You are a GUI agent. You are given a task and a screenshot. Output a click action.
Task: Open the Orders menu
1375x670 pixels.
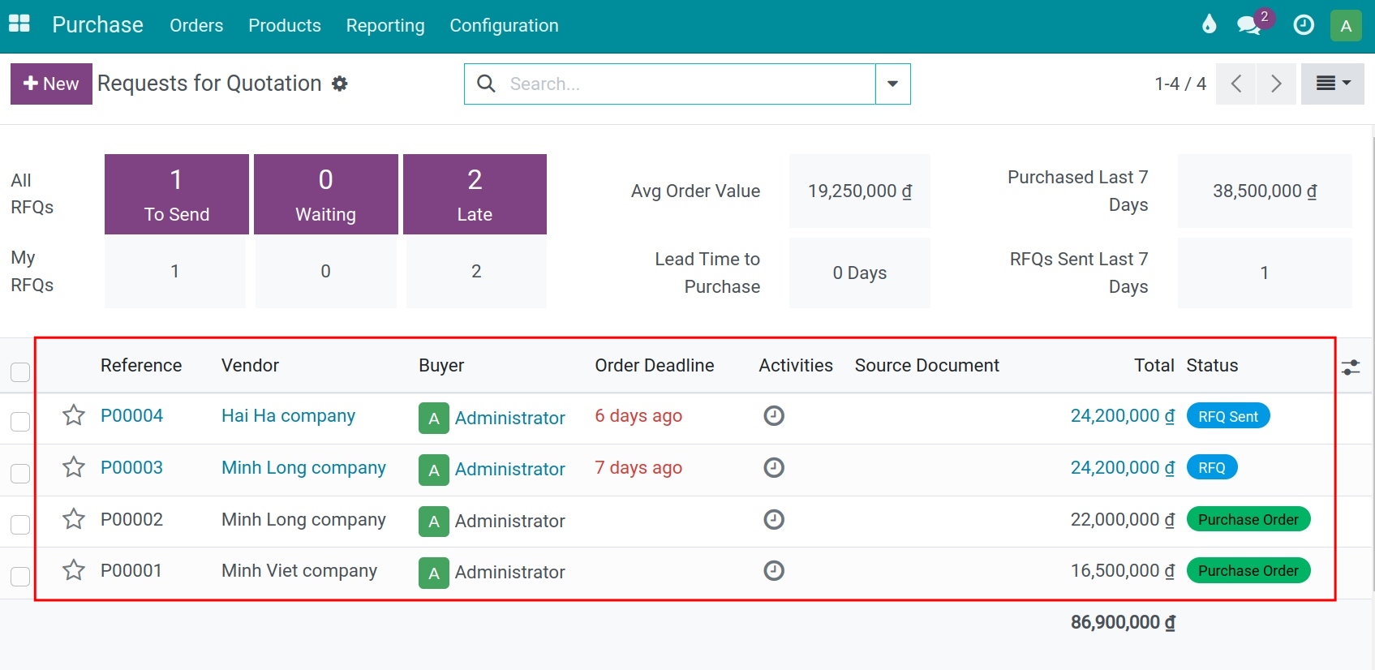pos(196,25)
